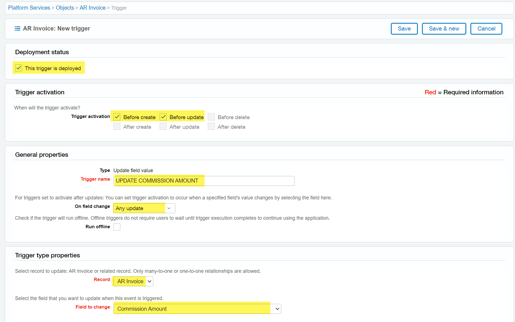The height and width of the screenshot is (322, 515).
Task: Navigate to Objects in the breadcrumb
Action: click(x=65, y=8)
